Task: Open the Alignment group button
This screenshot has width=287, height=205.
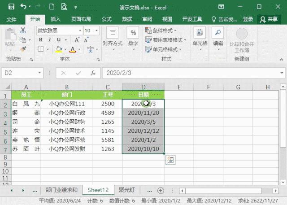Action: coord(113,39)
